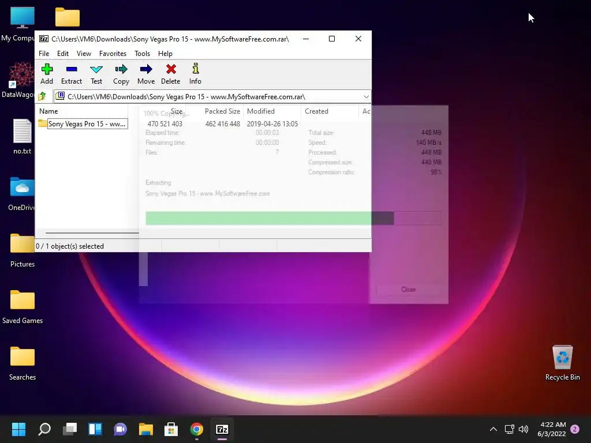Open the Edit menu

pyautogui.click(x=62, y=54)
